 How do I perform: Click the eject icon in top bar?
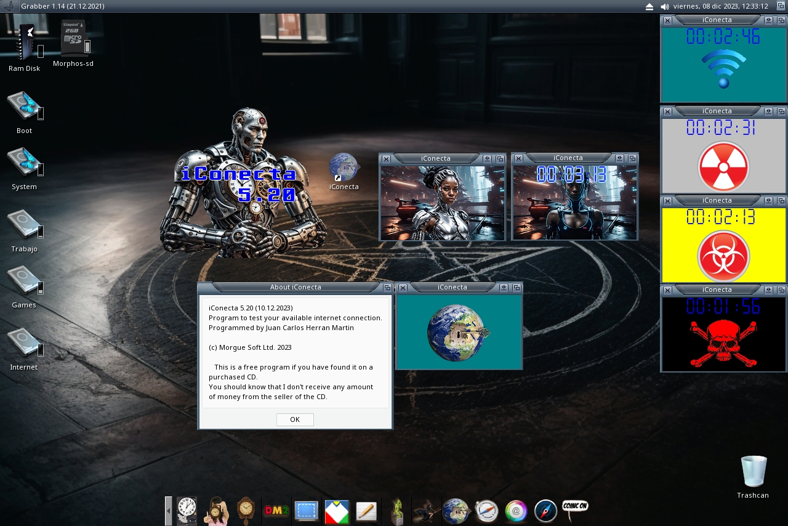(649, 6)
